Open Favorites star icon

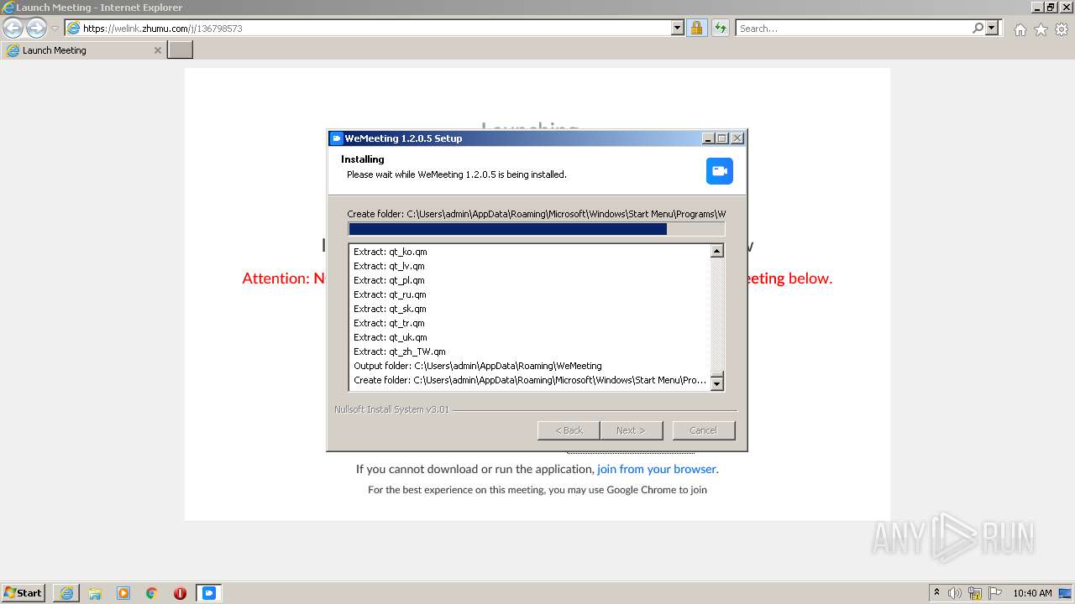[x=1041, y=29]
